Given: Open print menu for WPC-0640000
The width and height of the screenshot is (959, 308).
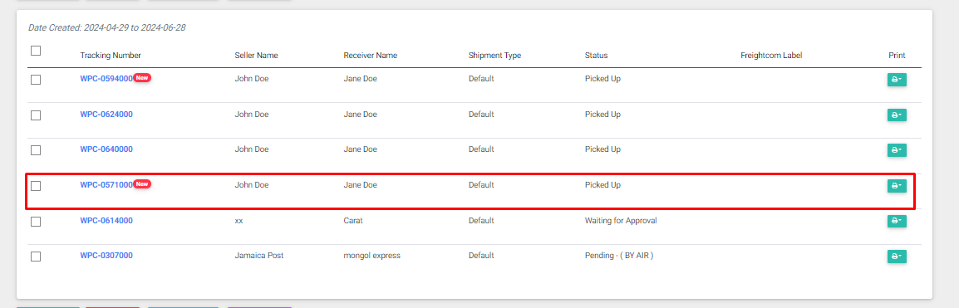Looking at the screenshot, I should tap(897, 150).
